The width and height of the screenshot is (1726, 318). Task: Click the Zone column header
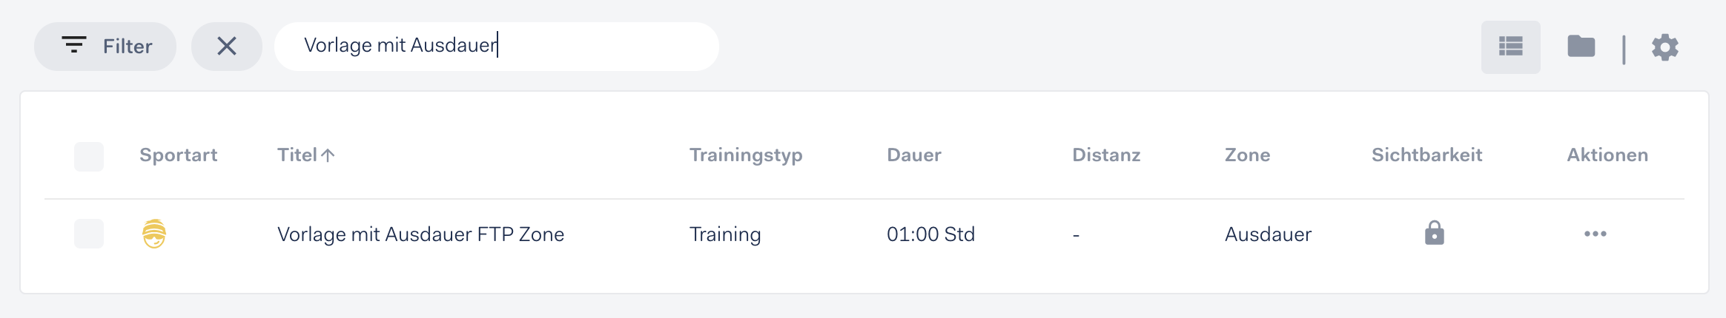click(1248, 155)
